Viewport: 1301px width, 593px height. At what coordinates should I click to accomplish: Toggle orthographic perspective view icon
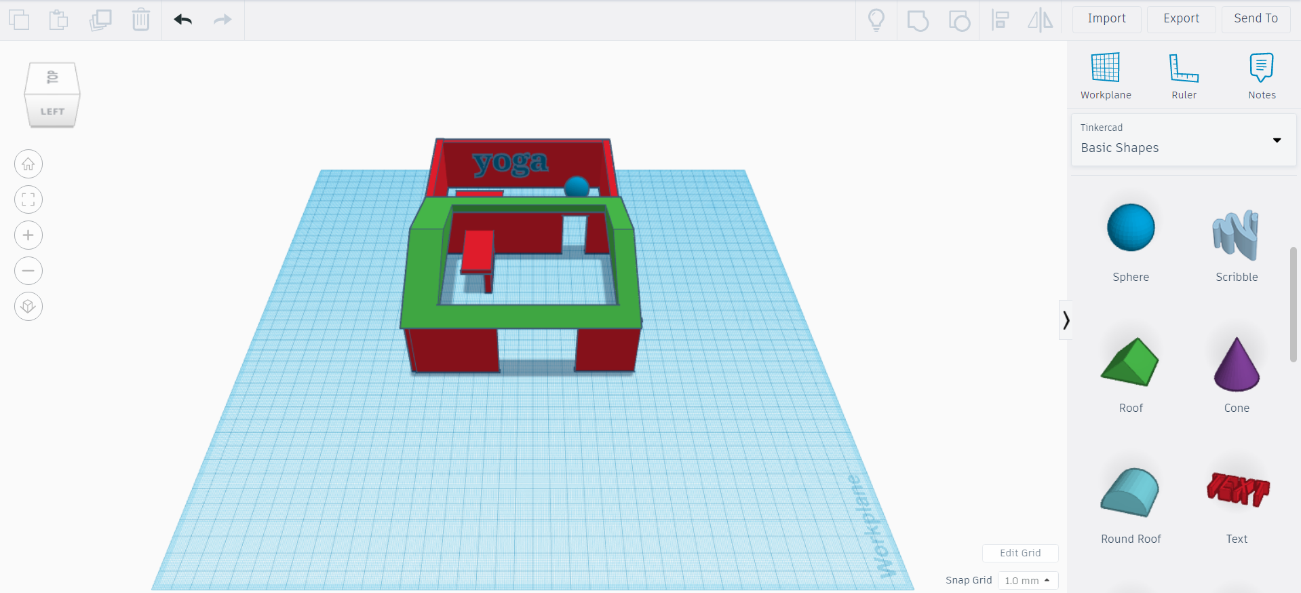click(x=28, y=307)
